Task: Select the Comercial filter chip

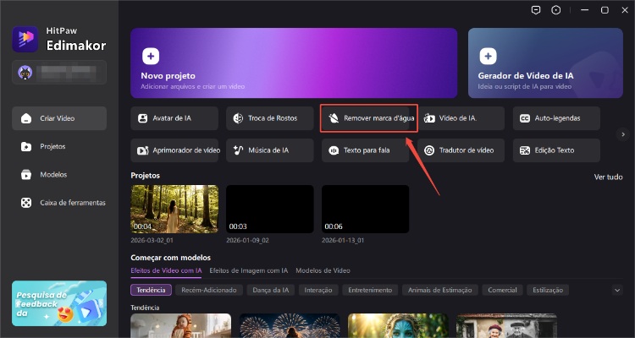Action: click(x=503, y=290)
